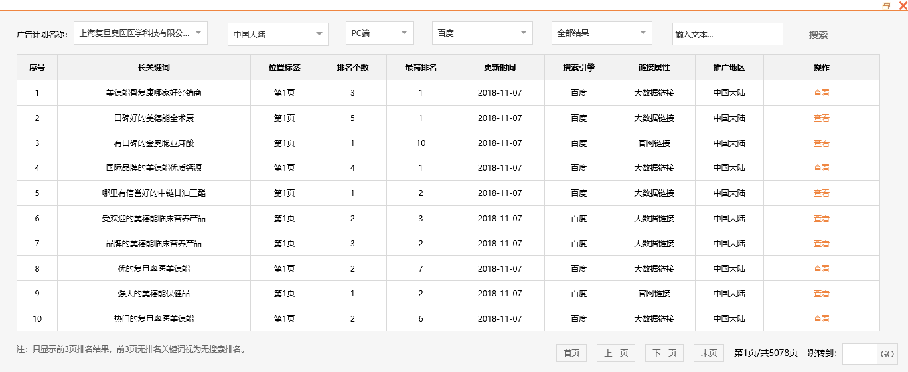This screenshot has height=372, width=908.
Task: Close the window with the X icon
Action: coord(902,5)
